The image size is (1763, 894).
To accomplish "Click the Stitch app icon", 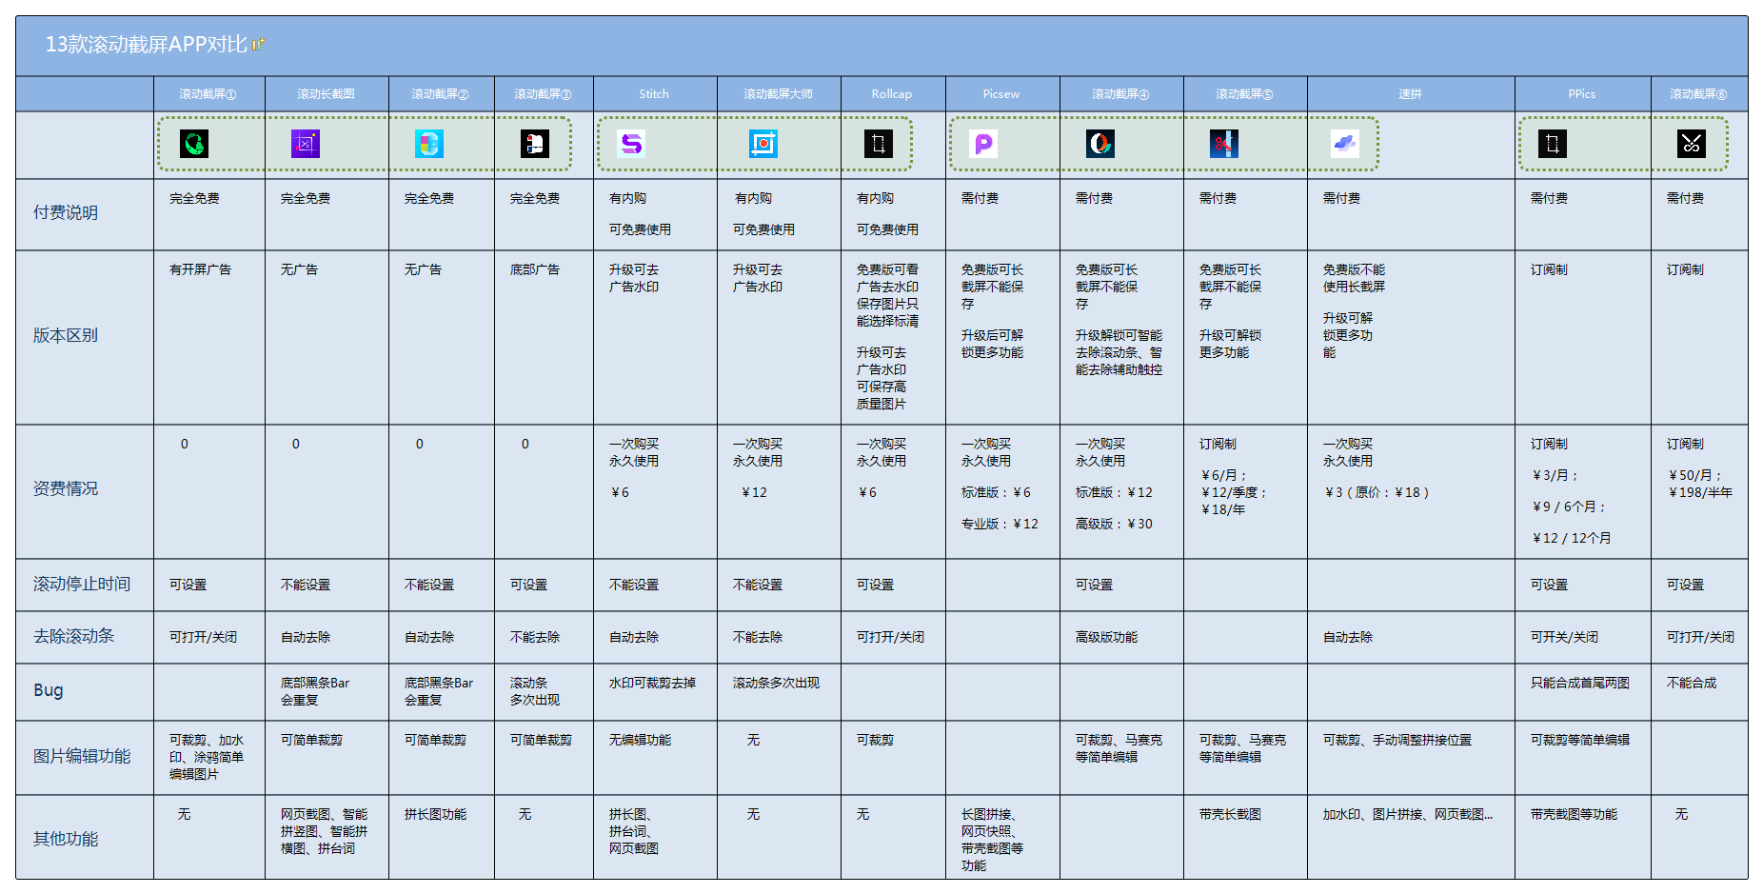I will [x=631, y=144].
